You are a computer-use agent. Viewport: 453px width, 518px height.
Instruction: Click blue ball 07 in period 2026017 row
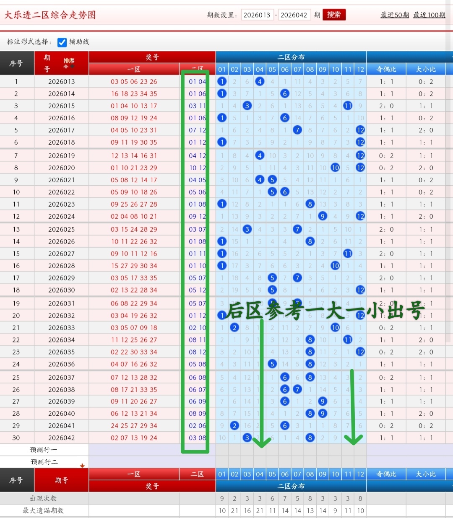pos(297,130)
